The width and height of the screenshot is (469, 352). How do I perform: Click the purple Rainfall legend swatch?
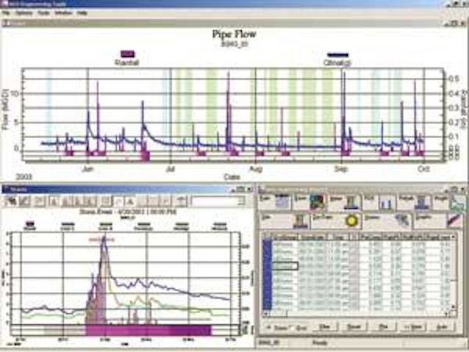(128, 54)
